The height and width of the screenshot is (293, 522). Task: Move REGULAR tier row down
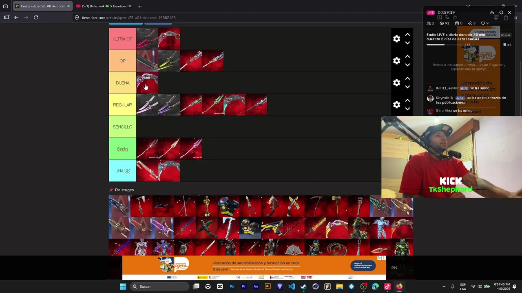[x=407, y=109]
